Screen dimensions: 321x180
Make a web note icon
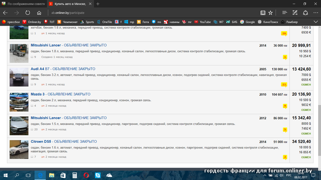coord(295,13)
